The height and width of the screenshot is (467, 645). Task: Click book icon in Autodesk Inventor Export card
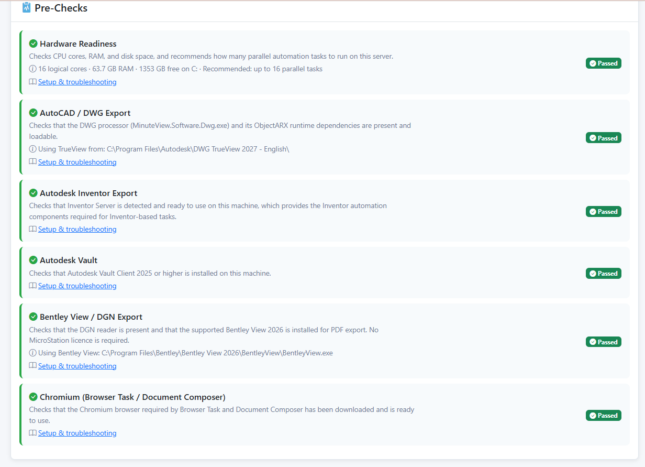[33, 229]
